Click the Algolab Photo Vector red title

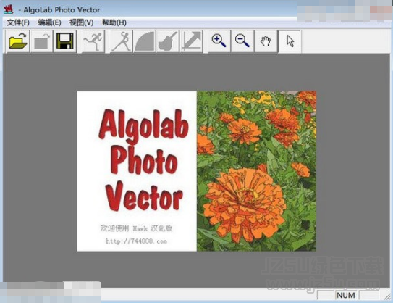tap(143, 160)
